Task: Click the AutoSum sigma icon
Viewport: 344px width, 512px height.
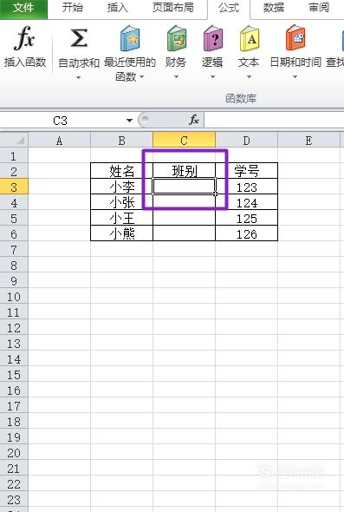Action: point(79,38)
